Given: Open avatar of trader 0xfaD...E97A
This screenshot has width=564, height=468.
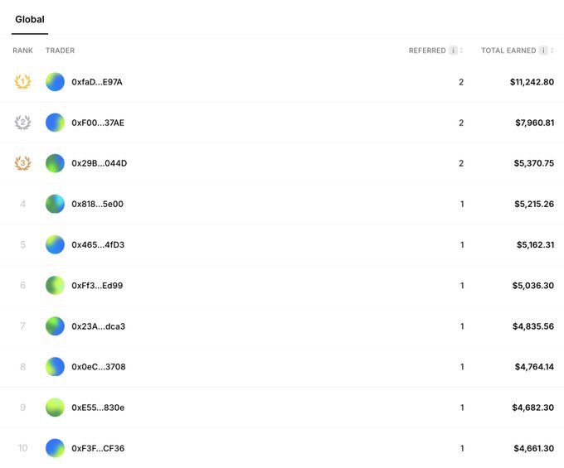Looking at the screenshot, I should click(55, 82).
